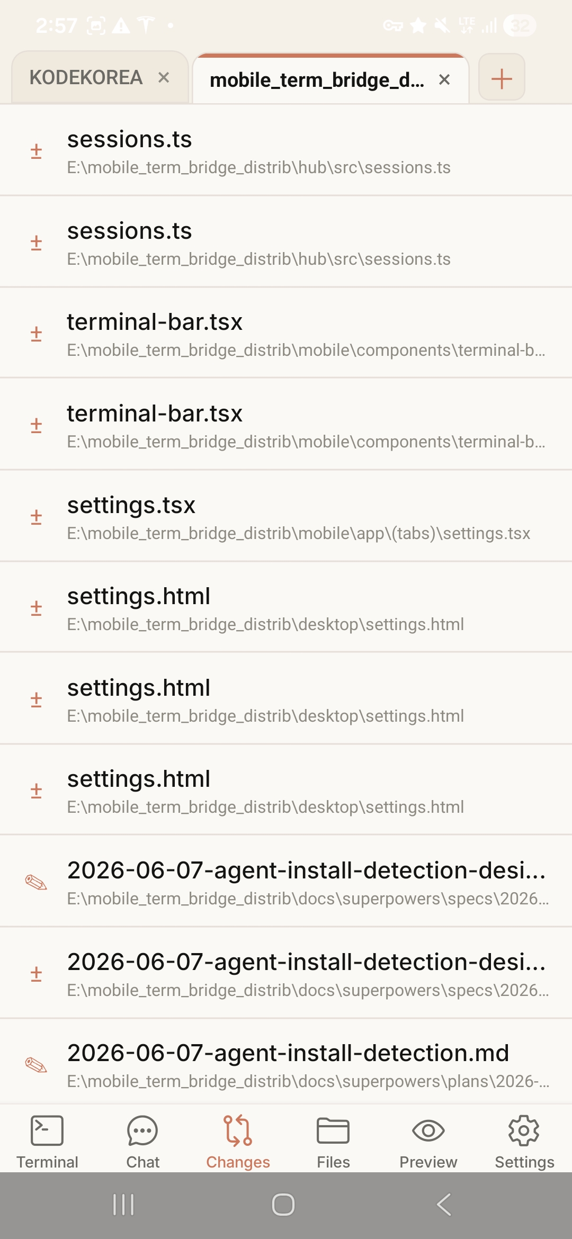572x1239 pixels.
Task: Select the path ending in superpowers\plans\2026-...
Action: click(x=308, y=1081)
